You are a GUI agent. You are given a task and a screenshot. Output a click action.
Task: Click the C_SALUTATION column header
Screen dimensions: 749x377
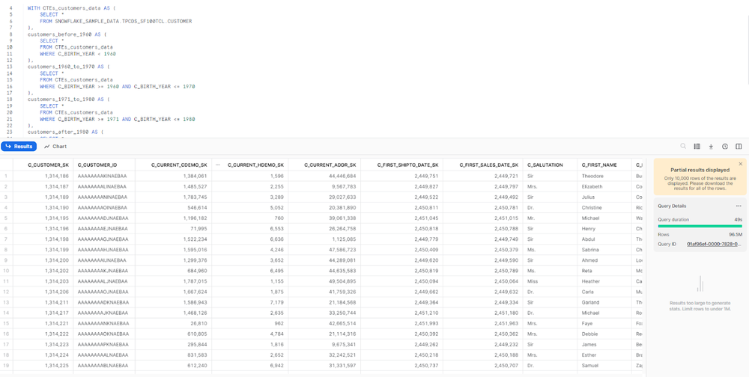point(545,165)
